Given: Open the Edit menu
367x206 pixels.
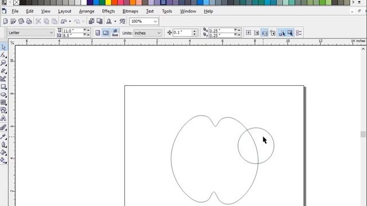Looking at the screenshot, I should (x=30, y=11).
